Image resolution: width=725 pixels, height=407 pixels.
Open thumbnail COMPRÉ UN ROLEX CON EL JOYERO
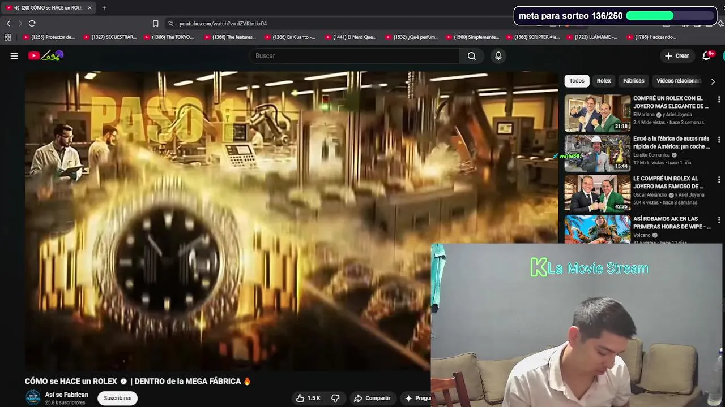(597, 113)
